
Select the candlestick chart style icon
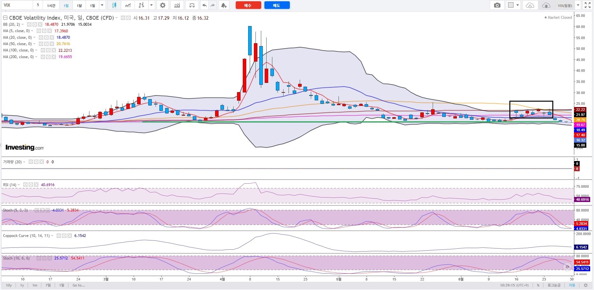click(x=114, y=5)
